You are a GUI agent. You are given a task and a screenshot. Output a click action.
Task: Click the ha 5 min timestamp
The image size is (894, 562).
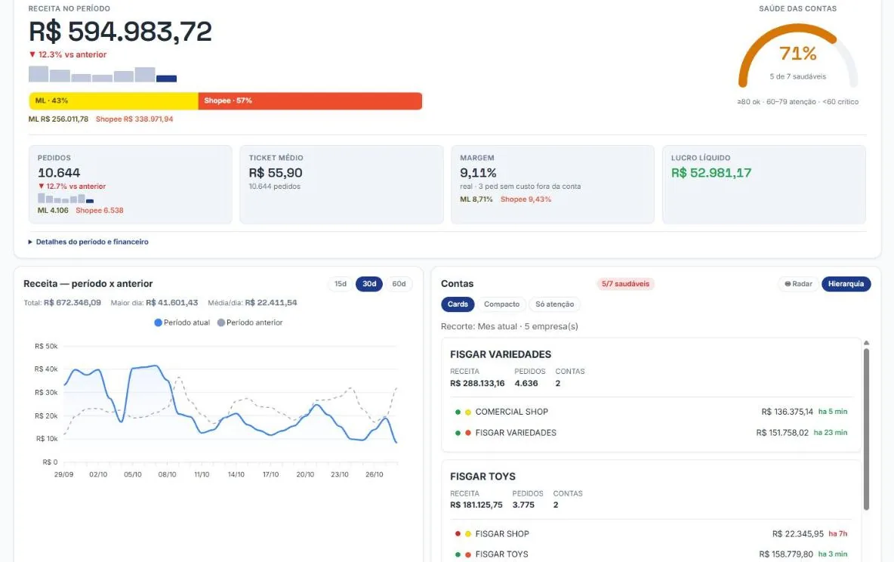click(833, 412)
